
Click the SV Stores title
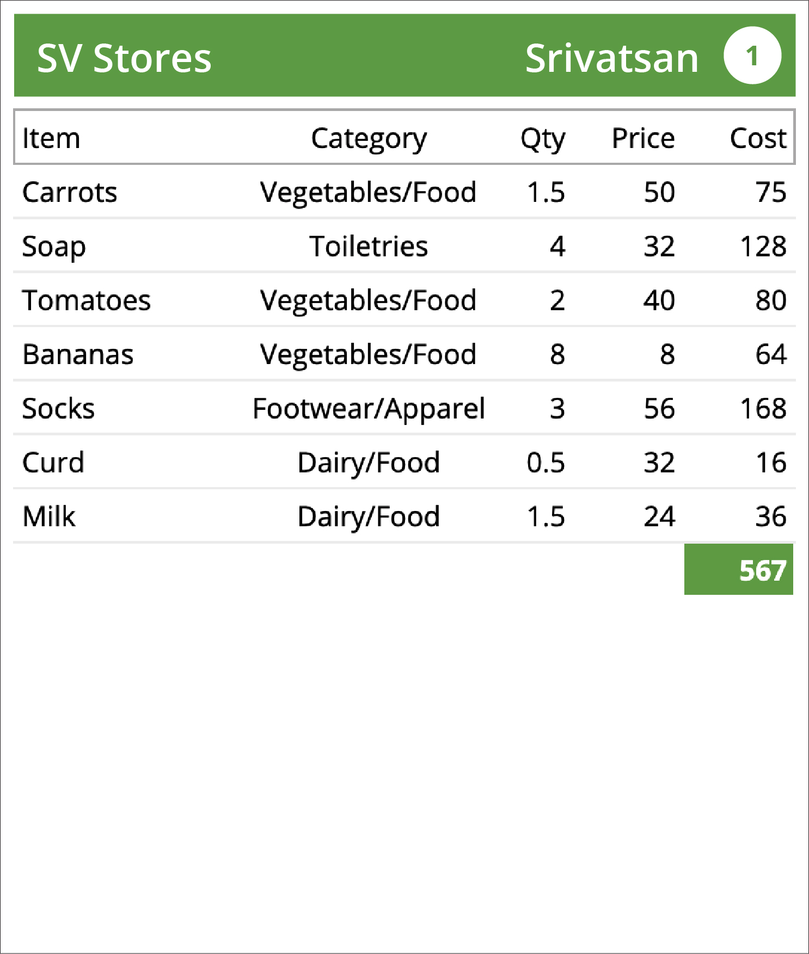(124, 58)
